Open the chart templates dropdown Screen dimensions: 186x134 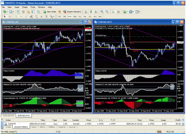pyautogui.click(x=137, y=12)
